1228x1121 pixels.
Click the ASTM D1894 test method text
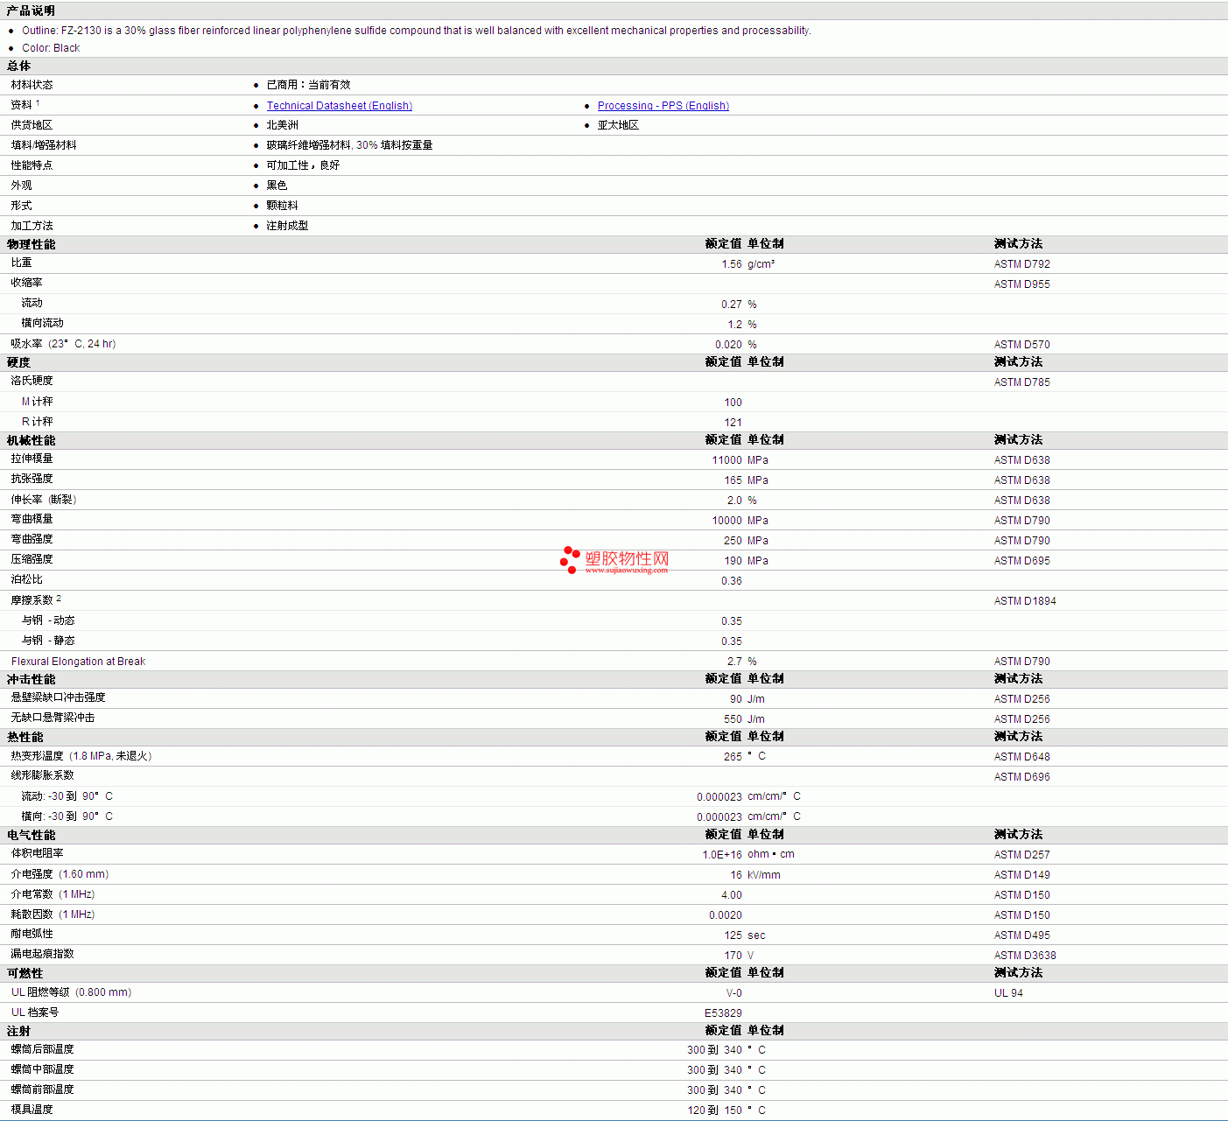pyautogui.click(x=1024, y=601)
